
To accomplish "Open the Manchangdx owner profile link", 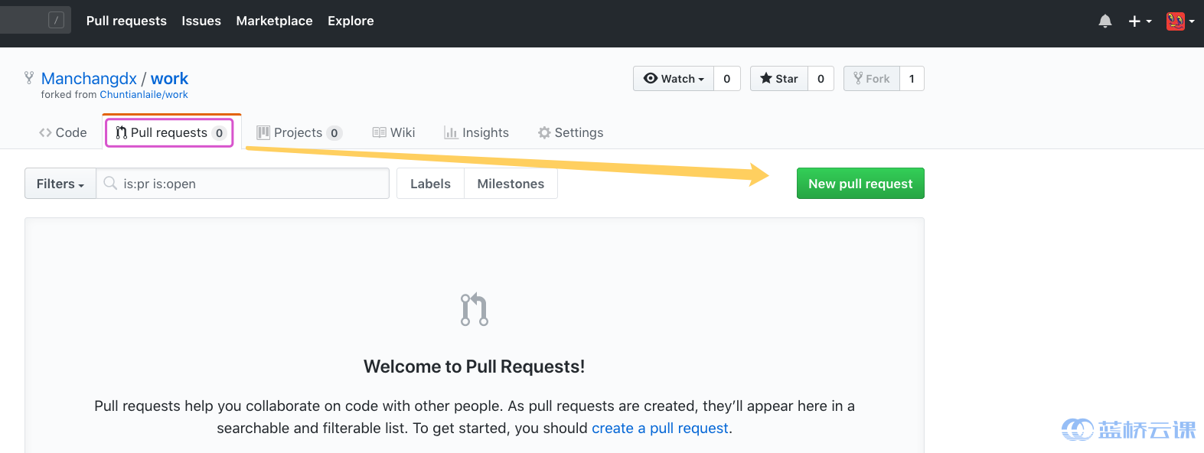I will 89,79.
